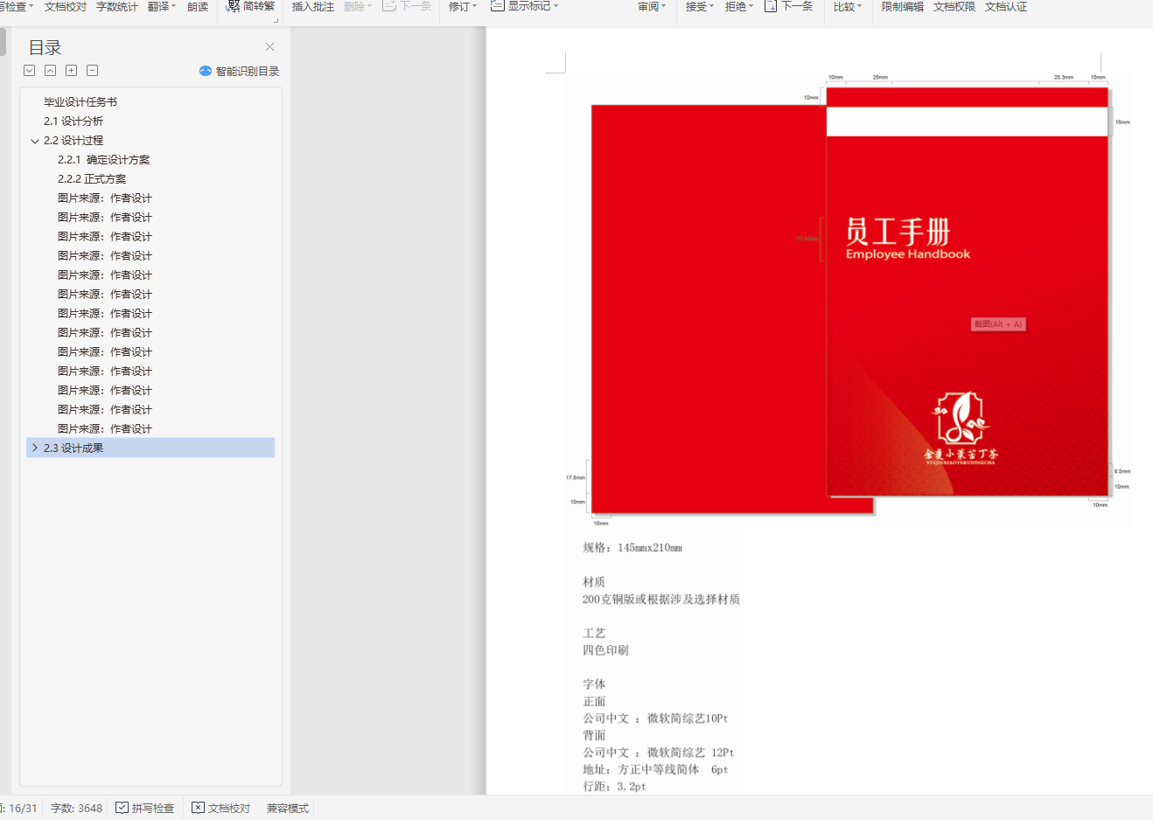The image size is (1153, 820).
Task: Select 2.2.1 确定设计方案 outline entry
Action: pyautogui.click(x=104, y=160)
